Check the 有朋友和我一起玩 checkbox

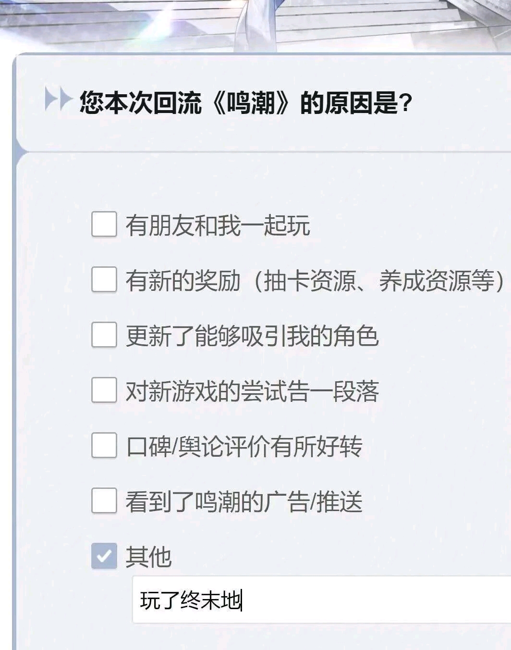coord(104,225)
